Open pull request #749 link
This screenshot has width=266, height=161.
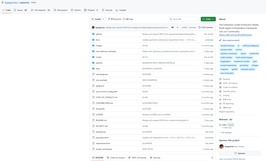click(125, 27)
